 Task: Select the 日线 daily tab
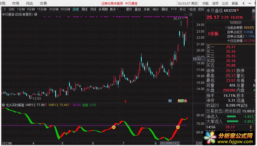(x=75, y=9)
